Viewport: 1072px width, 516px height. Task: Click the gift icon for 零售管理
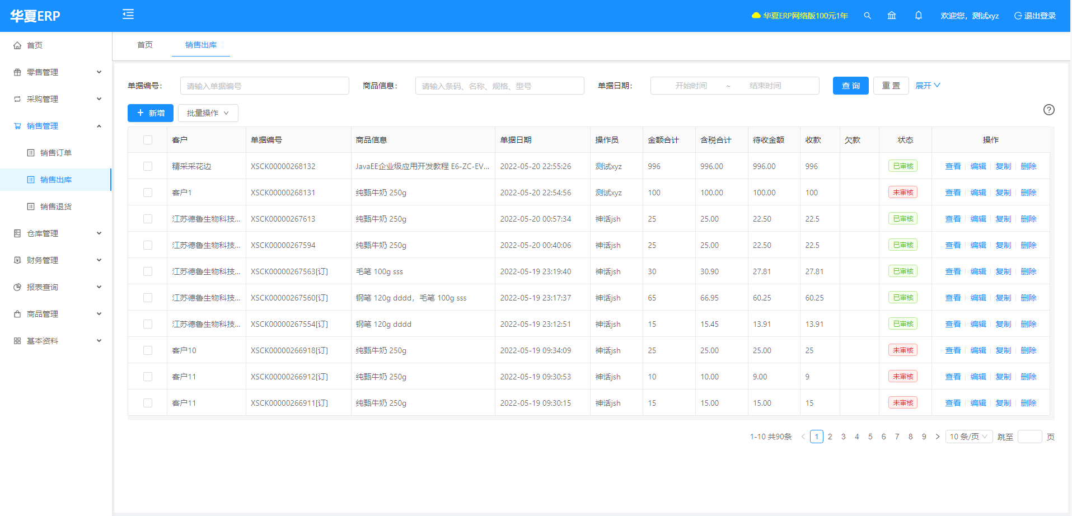click(x=17, y=72)
